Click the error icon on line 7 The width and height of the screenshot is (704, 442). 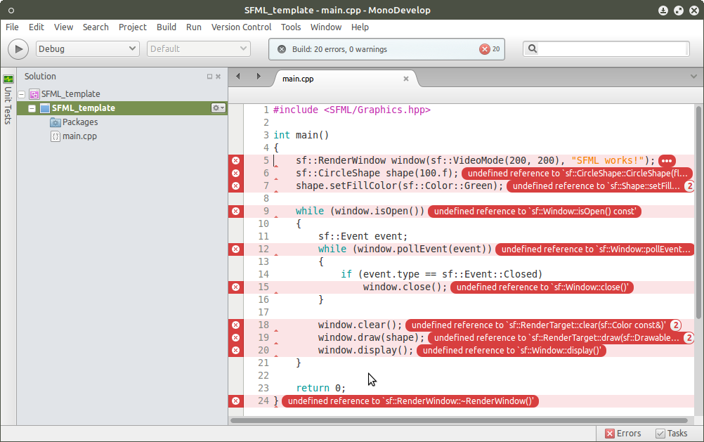(x=235, y=186)
